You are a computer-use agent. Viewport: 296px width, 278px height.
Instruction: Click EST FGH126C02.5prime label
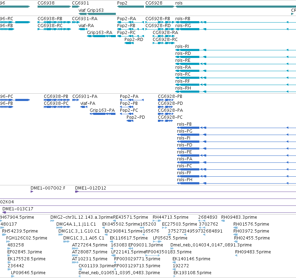[x=27, y=238]
